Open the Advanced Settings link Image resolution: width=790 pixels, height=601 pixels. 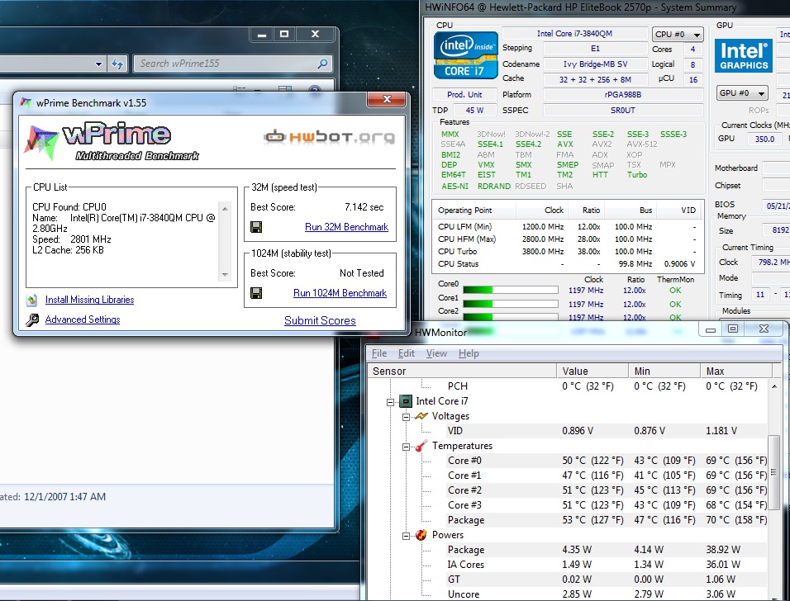[83, 319]
